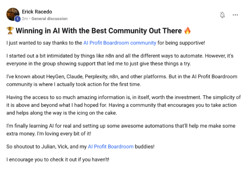
Task: Click the muted bell notification icon
Action: [x=222, y=15]
